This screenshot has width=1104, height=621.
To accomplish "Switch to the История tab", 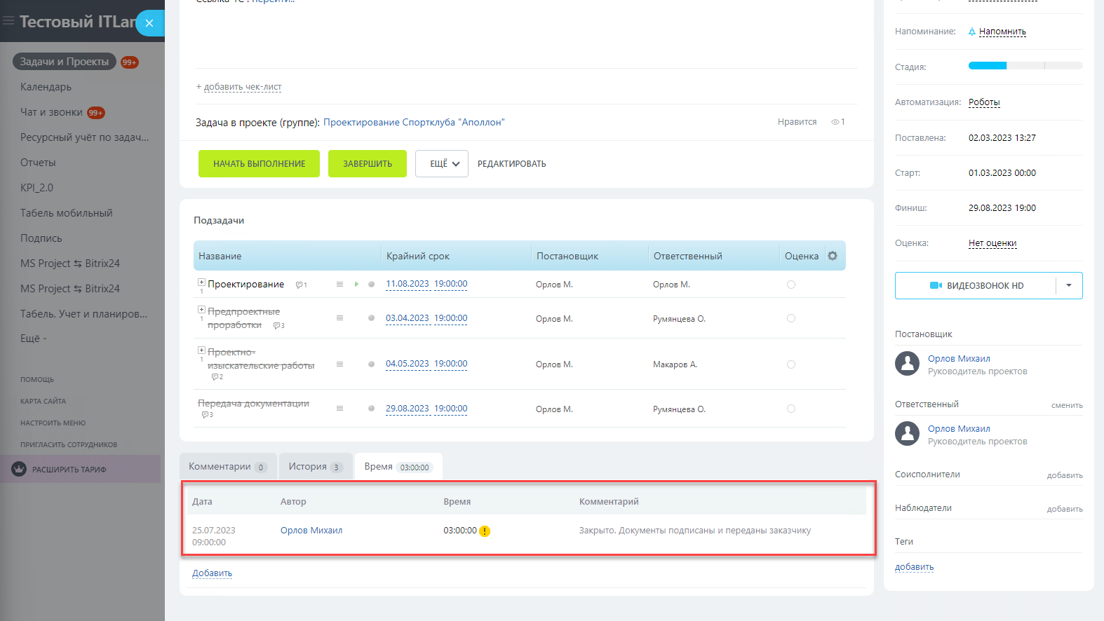I will pos(315,467).
